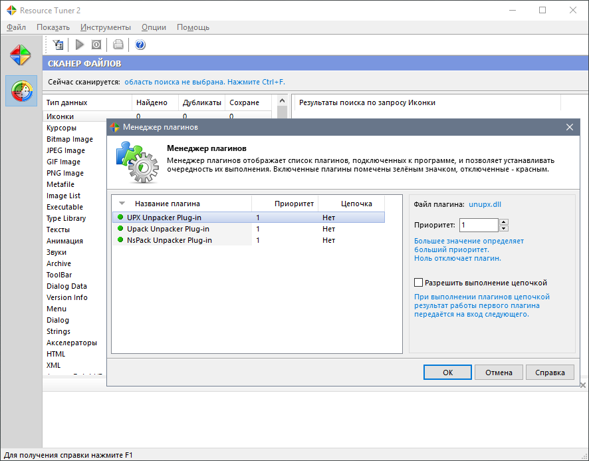Click green status dot of UPX Unpacker
Screen dimensions: 589x461
[120, 217]
